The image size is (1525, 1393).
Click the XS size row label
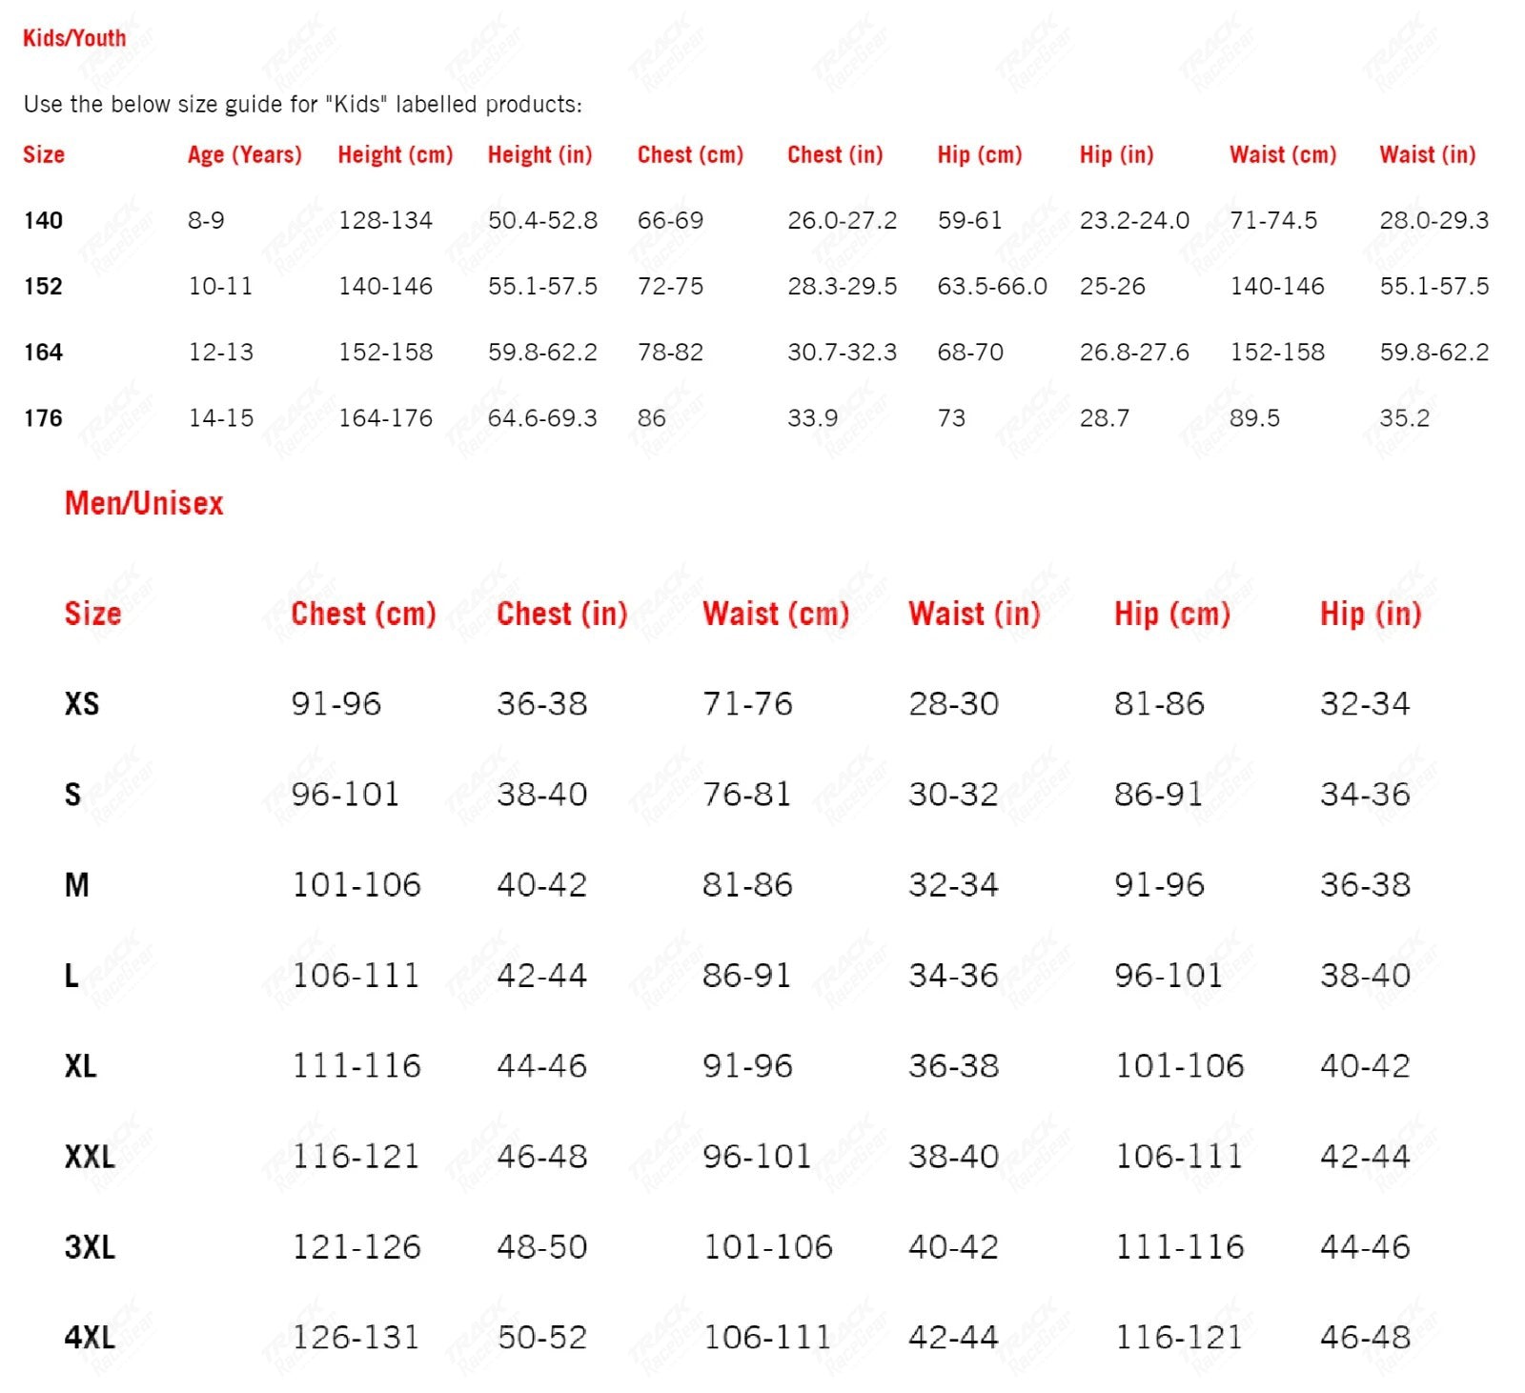tap(82, 703)
